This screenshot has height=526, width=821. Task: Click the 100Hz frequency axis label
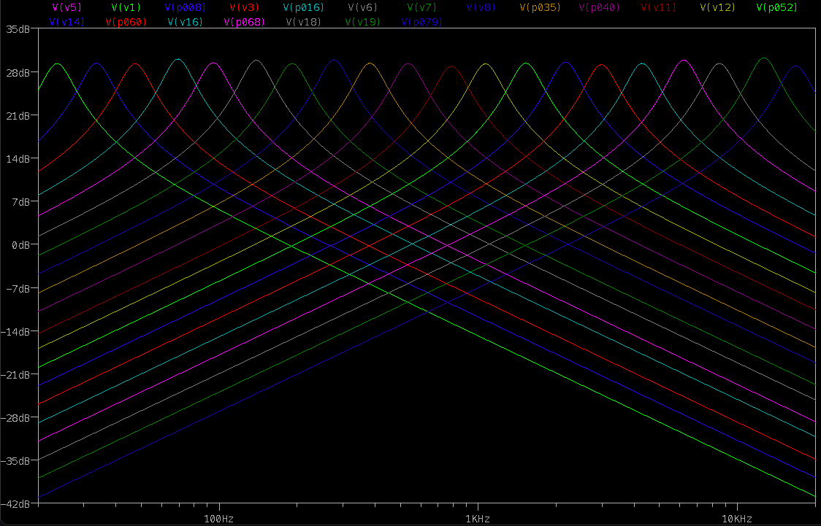pos(219,519)
